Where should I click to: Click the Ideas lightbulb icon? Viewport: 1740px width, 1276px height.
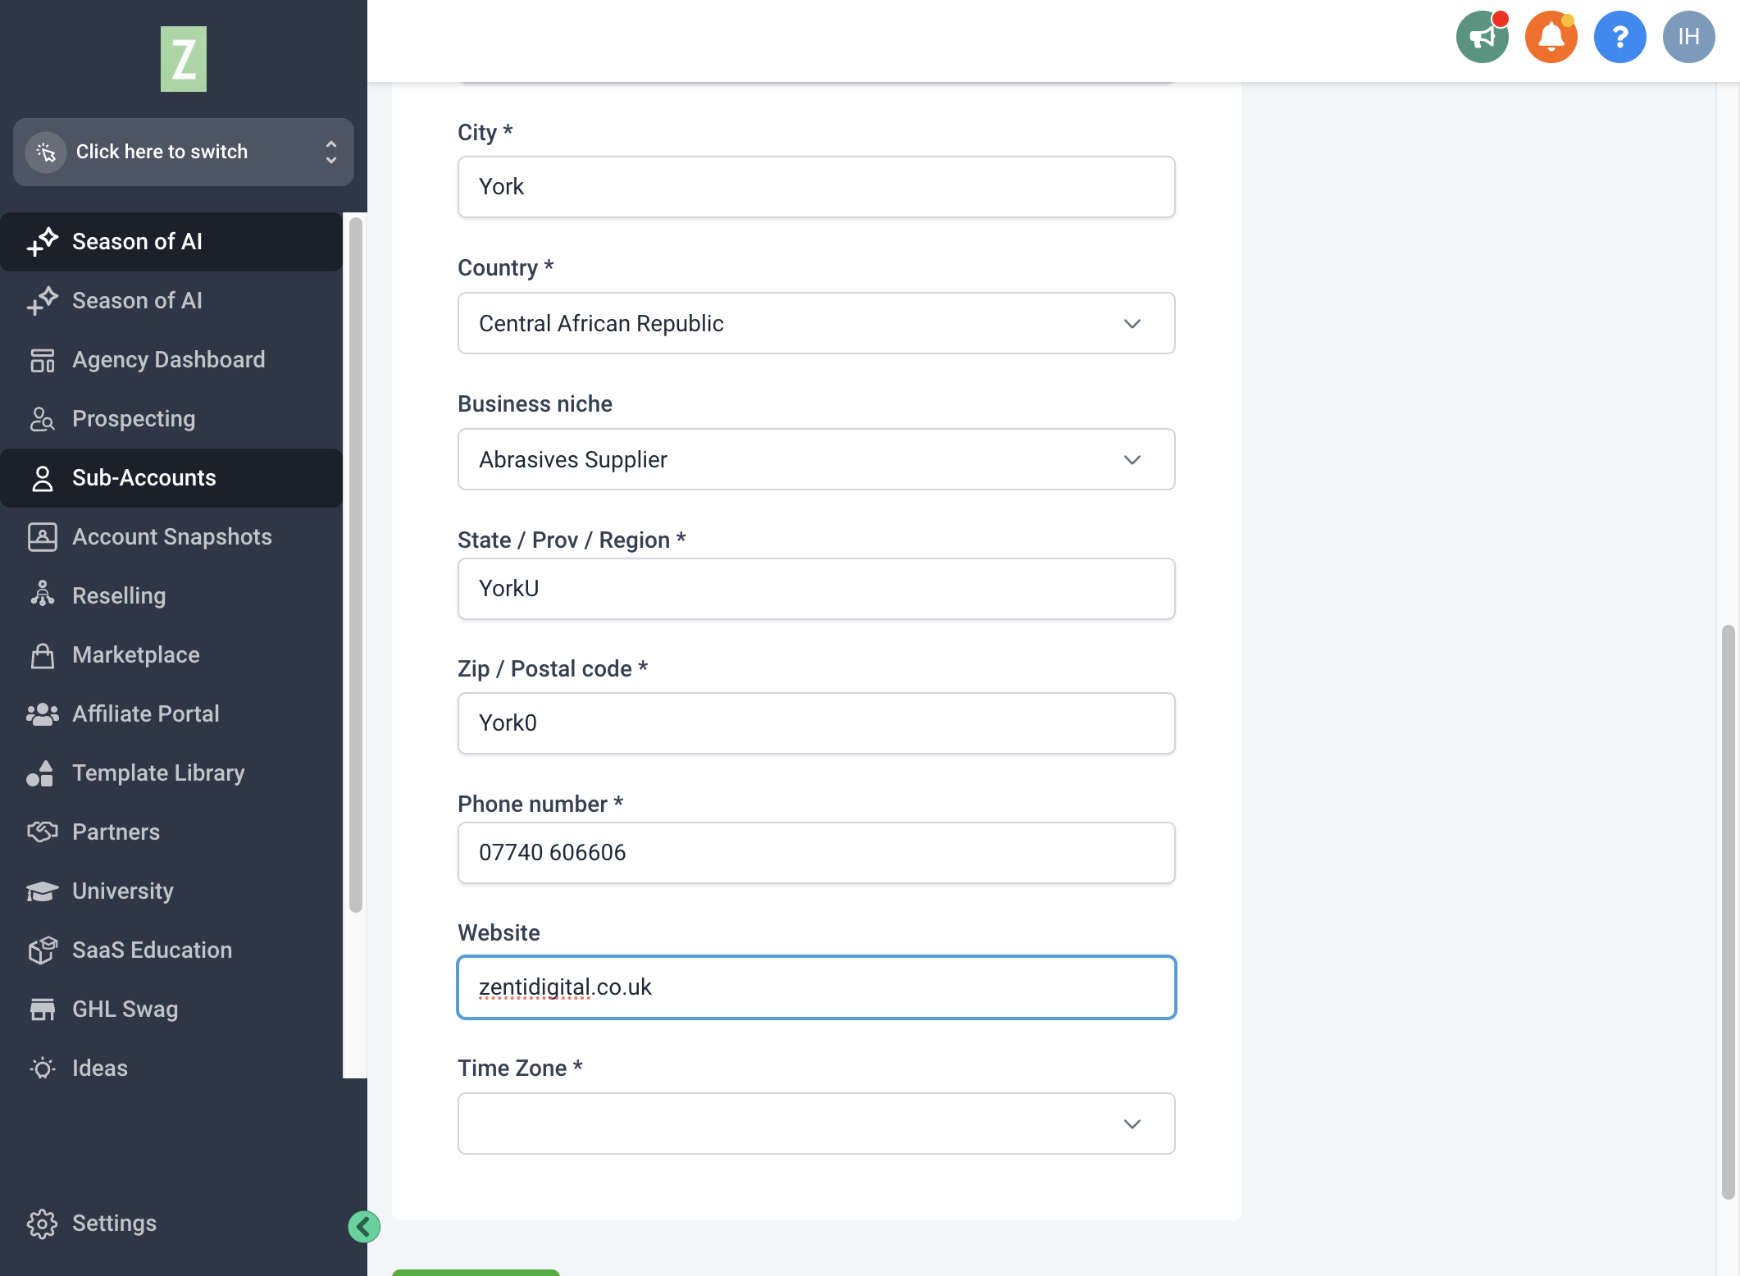[42, 1069]
